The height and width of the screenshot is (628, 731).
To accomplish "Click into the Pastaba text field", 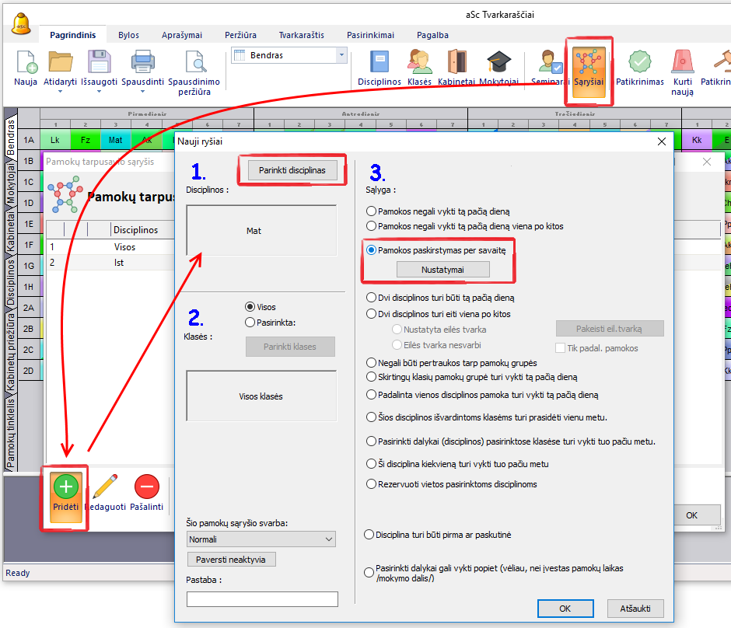I will [262, 599].
